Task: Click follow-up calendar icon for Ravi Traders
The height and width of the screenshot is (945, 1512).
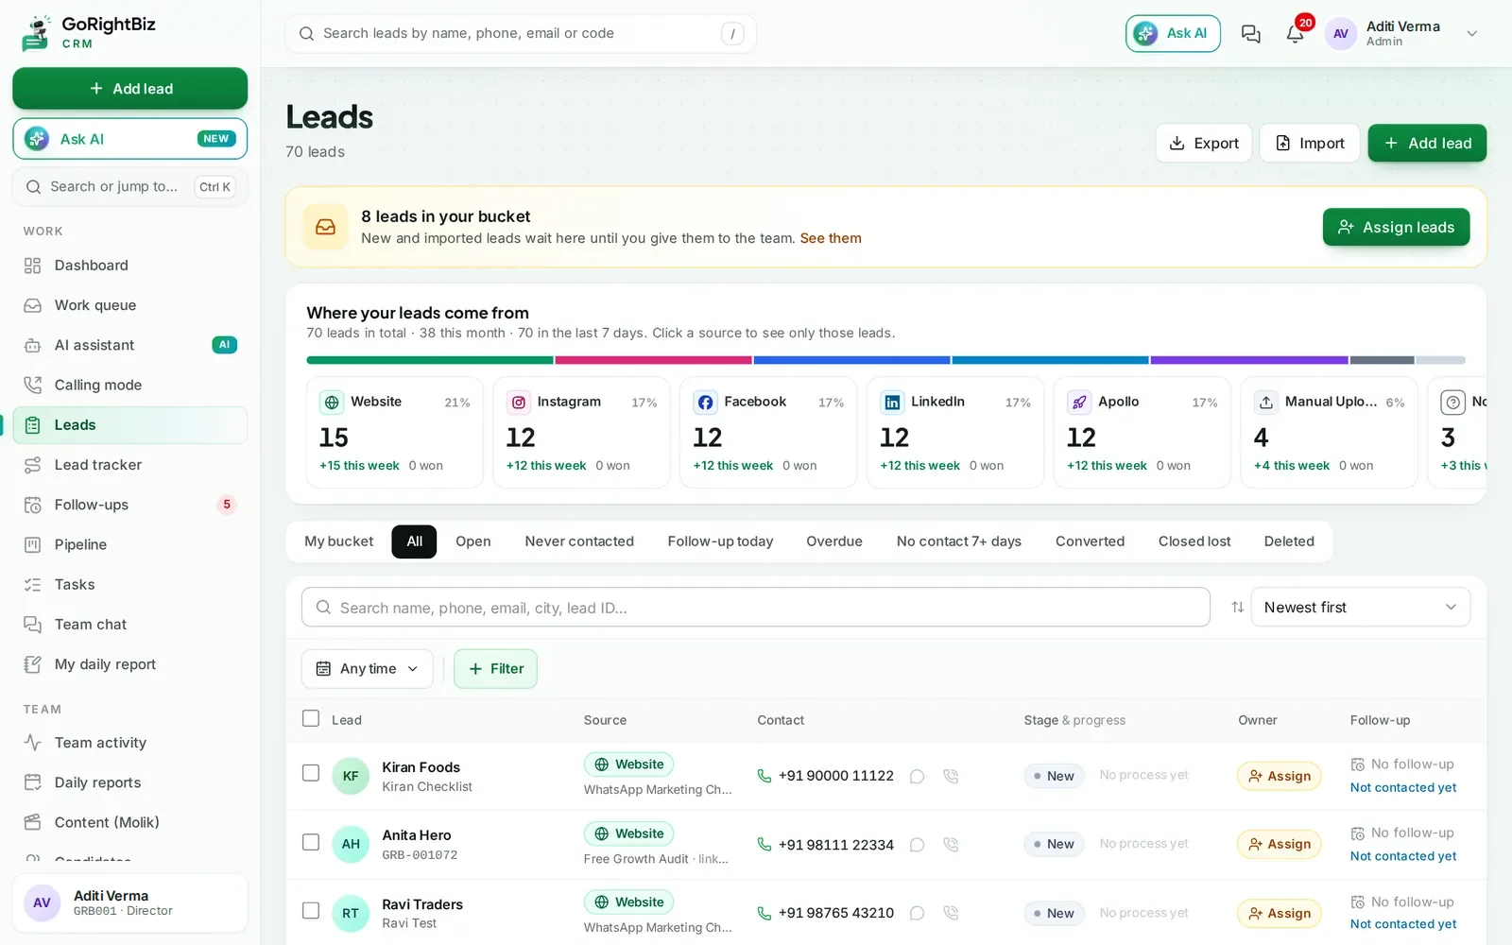Action: click(x=1358, y=902)
